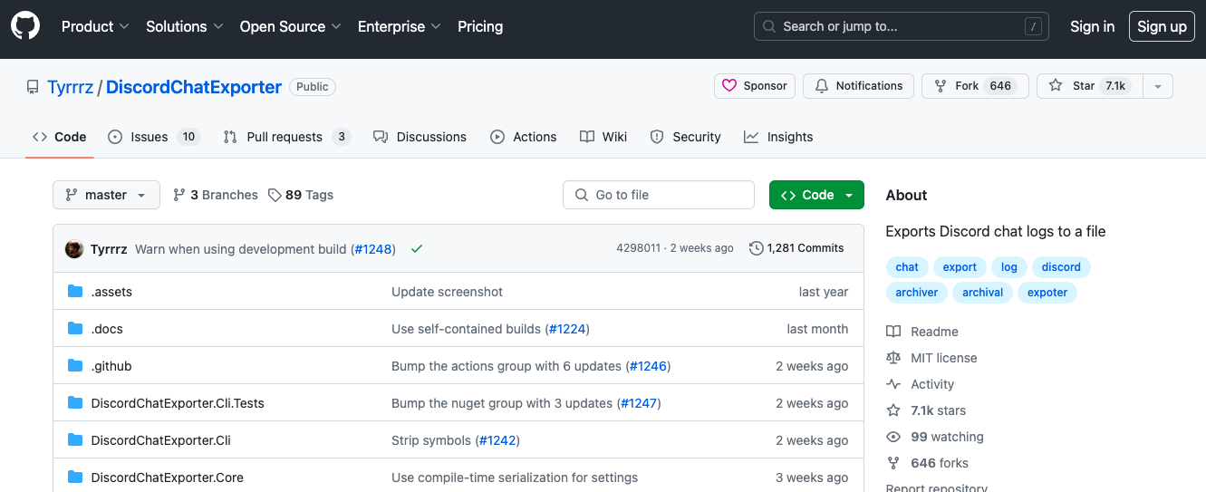Click the Update screenshot commit message

coord(447,292)
